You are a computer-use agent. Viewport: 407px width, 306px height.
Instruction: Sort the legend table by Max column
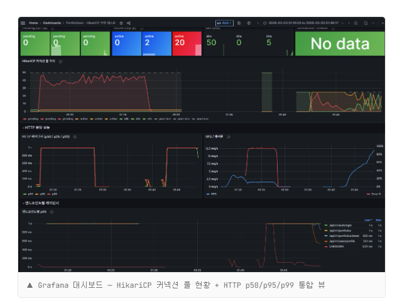pos(379,220)
